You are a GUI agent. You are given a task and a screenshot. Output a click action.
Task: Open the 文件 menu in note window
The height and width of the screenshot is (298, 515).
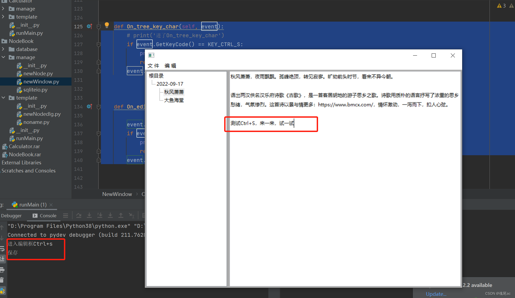(154, 66)
